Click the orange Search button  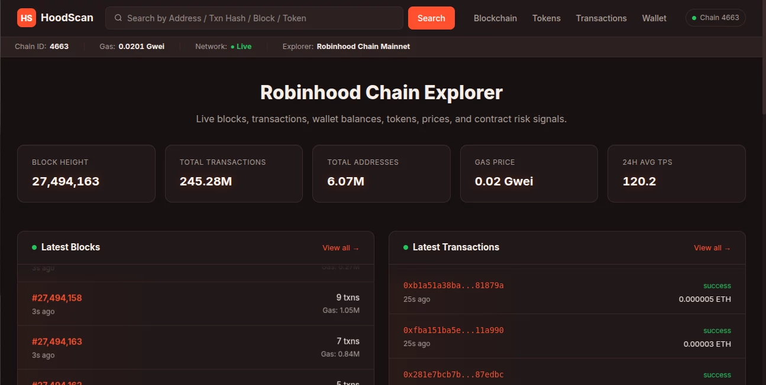coord(431,18)
